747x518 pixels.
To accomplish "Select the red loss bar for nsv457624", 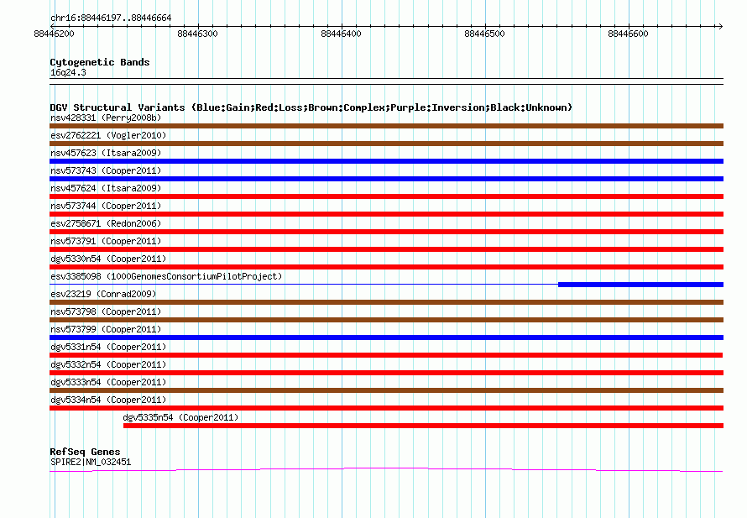I will pyautogui.click(x=386, y=196).
